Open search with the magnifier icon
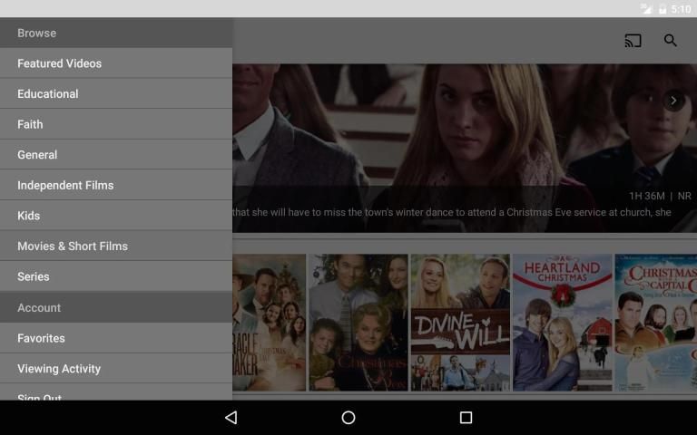The image size is (697, 435). click(671, 41)
